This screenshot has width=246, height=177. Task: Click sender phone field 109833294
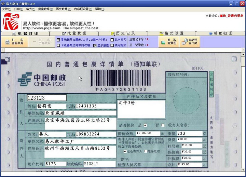(96, 134)
